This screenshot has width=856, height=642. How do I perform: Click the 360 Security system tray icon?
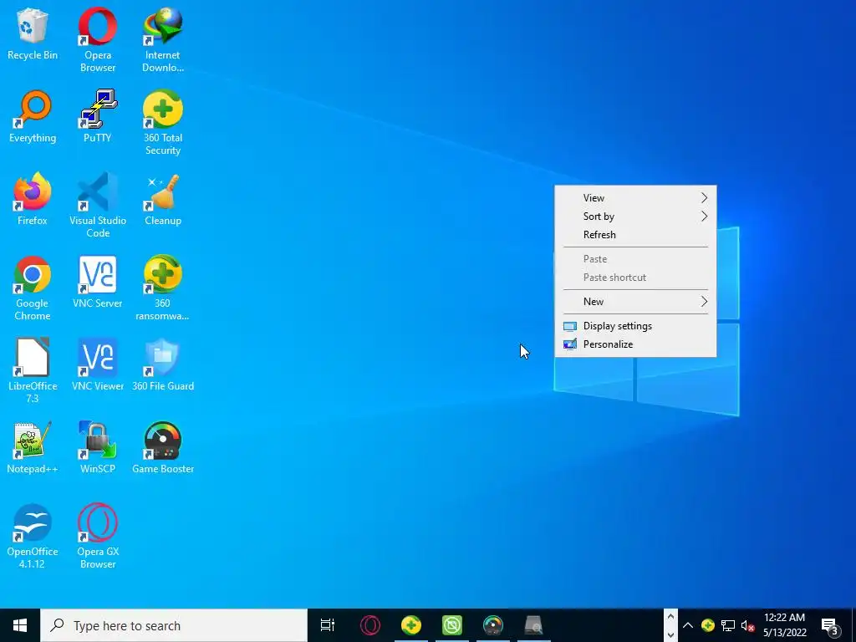pyautogui.click(x=707, y=625)
